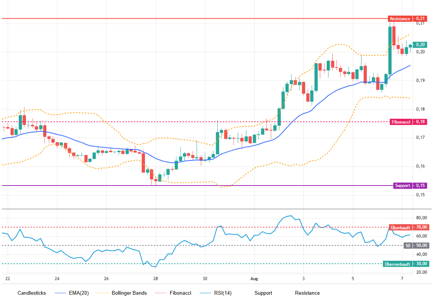The height and width of the screenshot is (297, 433).
Task: Click the 0,19 price axis label
Action: pyautogui.click(x=420, y=81)
